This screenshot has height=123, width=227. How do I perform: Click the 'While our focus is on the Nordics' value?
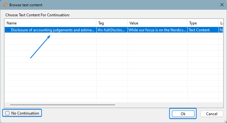pos(157,30)
